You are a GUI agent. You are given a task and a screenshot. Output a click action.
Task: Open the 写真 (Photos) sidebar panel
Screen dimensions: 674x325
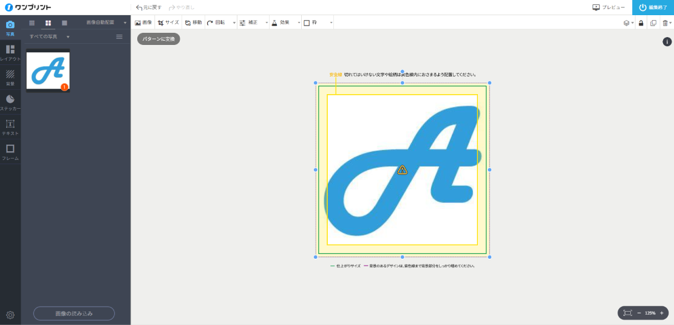click(x=10, y=27)
